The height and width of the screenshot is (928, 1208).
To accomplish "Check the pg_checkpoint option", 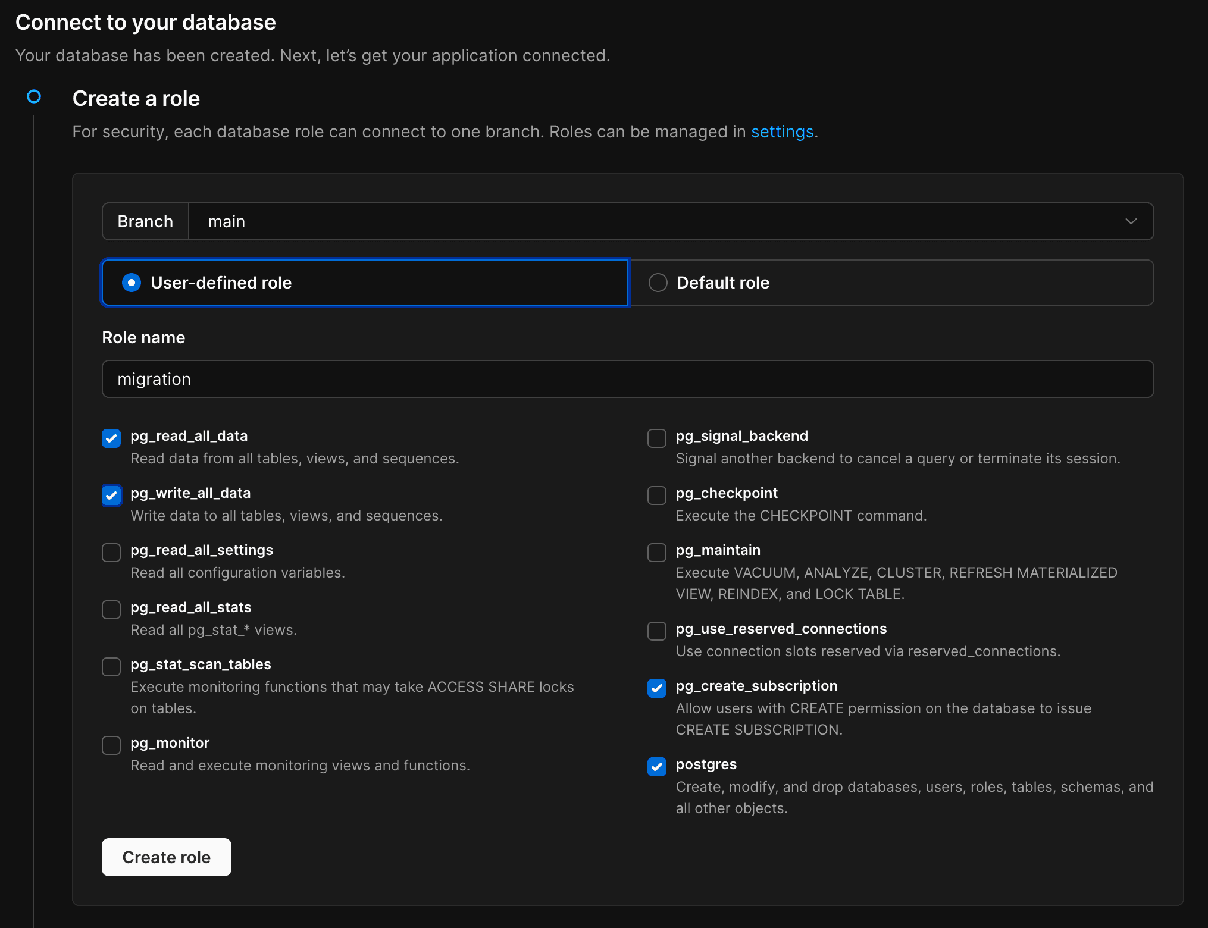I will [656, 496].
